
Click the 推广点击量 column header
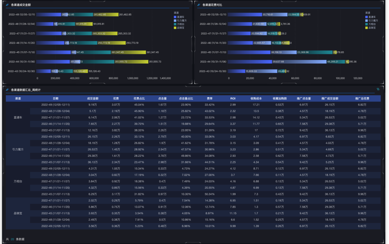click(x=304, y=98)
